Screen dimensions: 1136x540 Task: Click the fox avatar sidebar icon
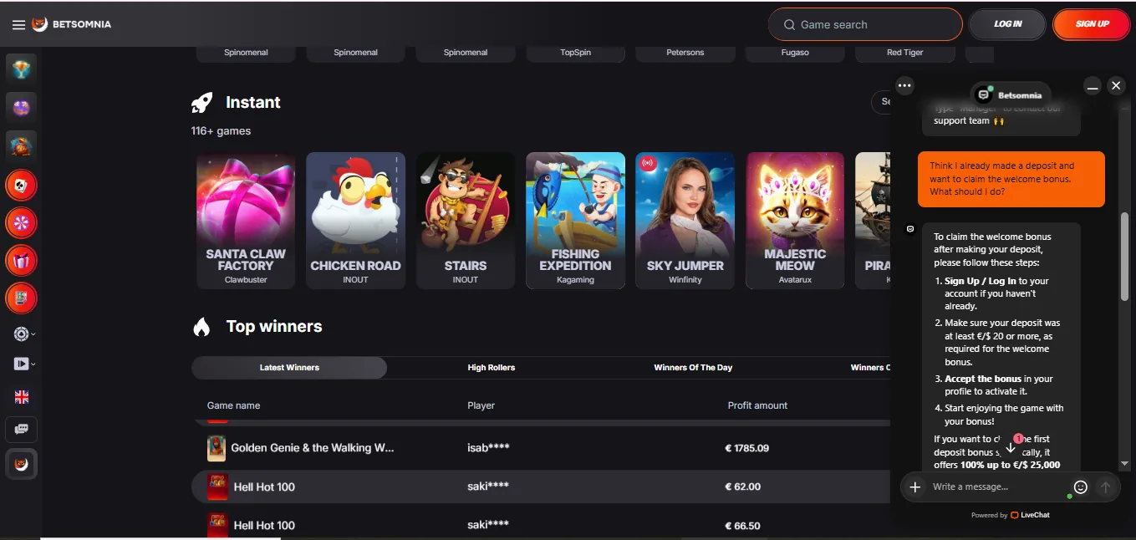pos(22,464)
